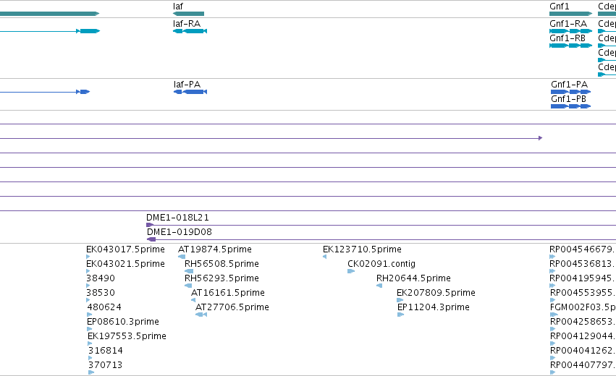The width and height of the screenshot is (616, 376).
Task: Select the Iaf-PA protein glyph
Action: (x=190, y=92)
